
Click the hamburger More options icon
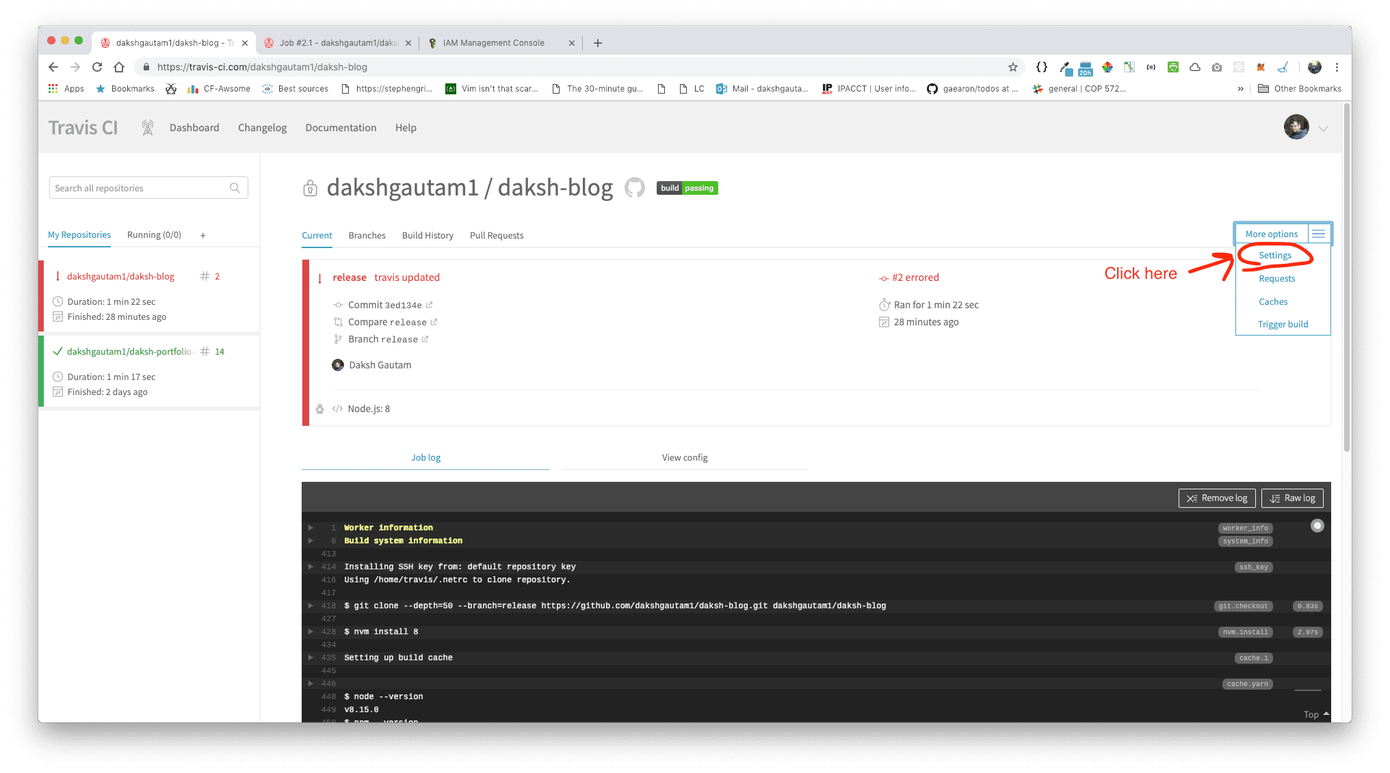click(1318, 234)
